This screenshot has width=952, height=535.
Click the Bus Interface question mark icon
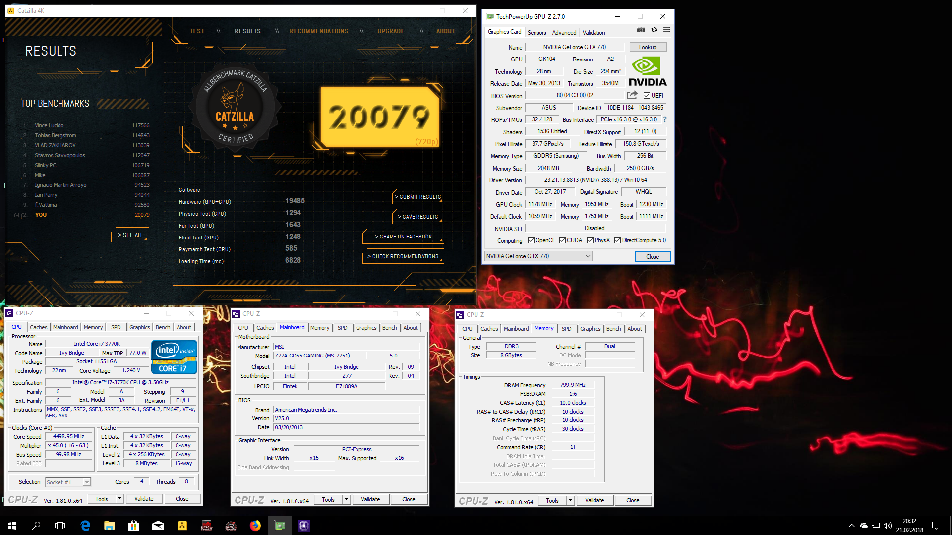(x=665, y=119)
